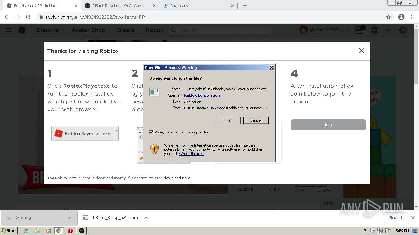Go back in browser history
This screenshot has height=235, width=419.
[x=7, y=17]
